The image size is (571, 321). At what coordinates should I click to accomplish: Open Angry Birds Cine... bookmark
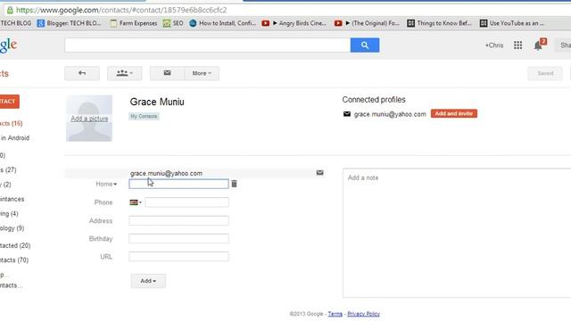(x=294, y=23)
